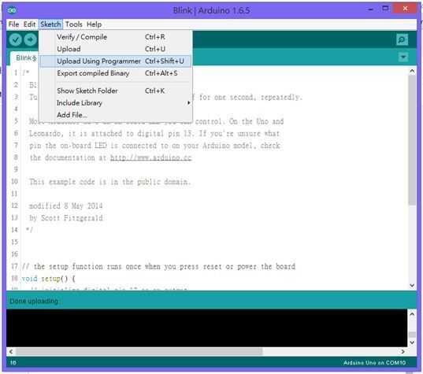
Task: Follow the arduino.cc documentation link
Action: [150, 157]
